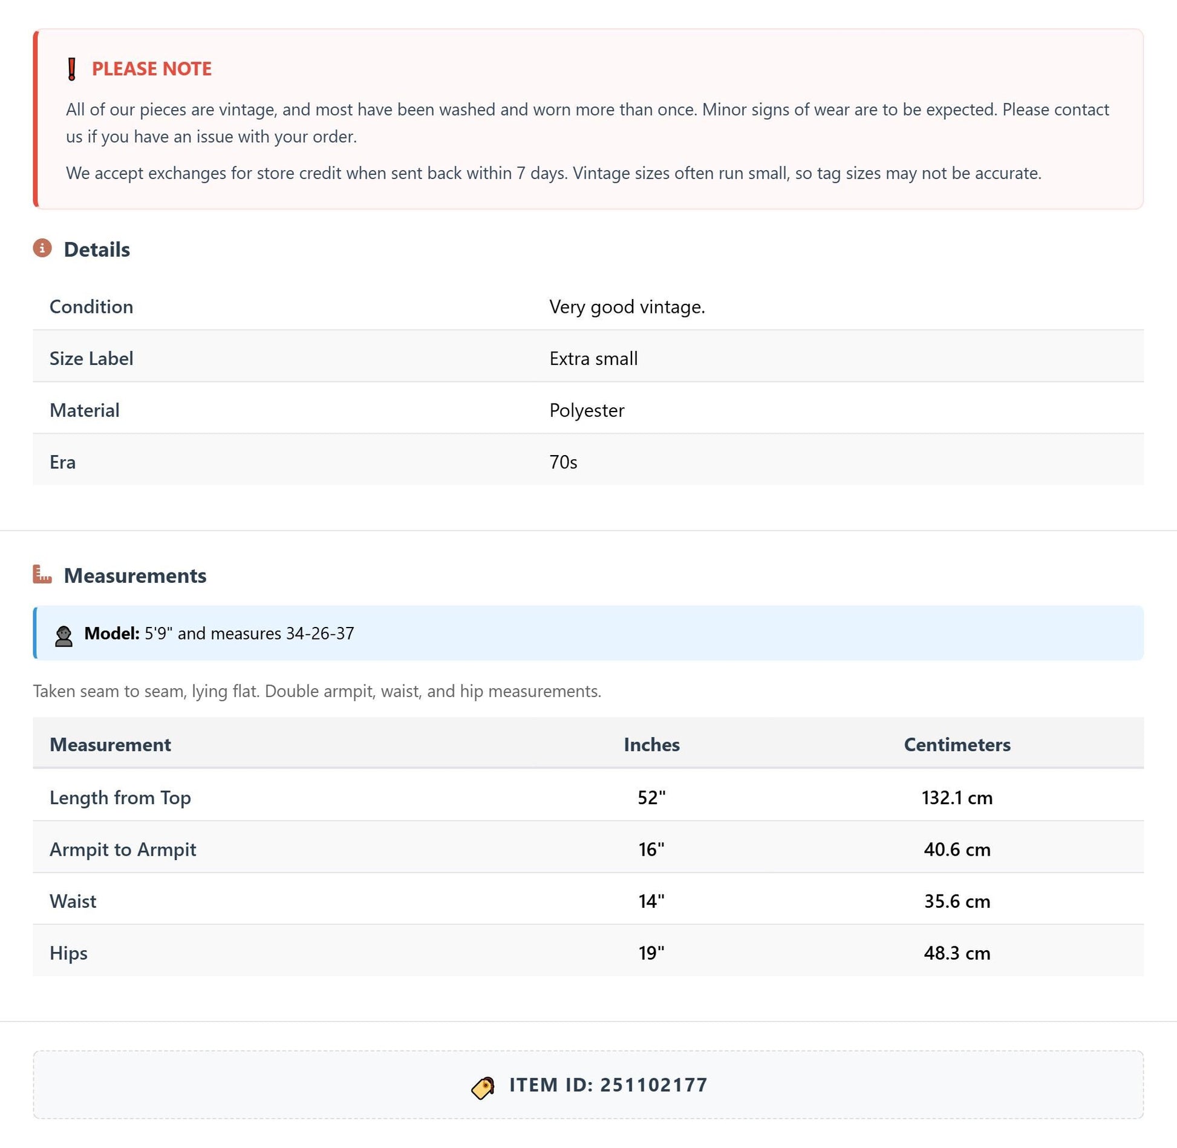Select the Centimeters column header
This screenshot has height=1148, width=1177.
[x=957, y=744]
